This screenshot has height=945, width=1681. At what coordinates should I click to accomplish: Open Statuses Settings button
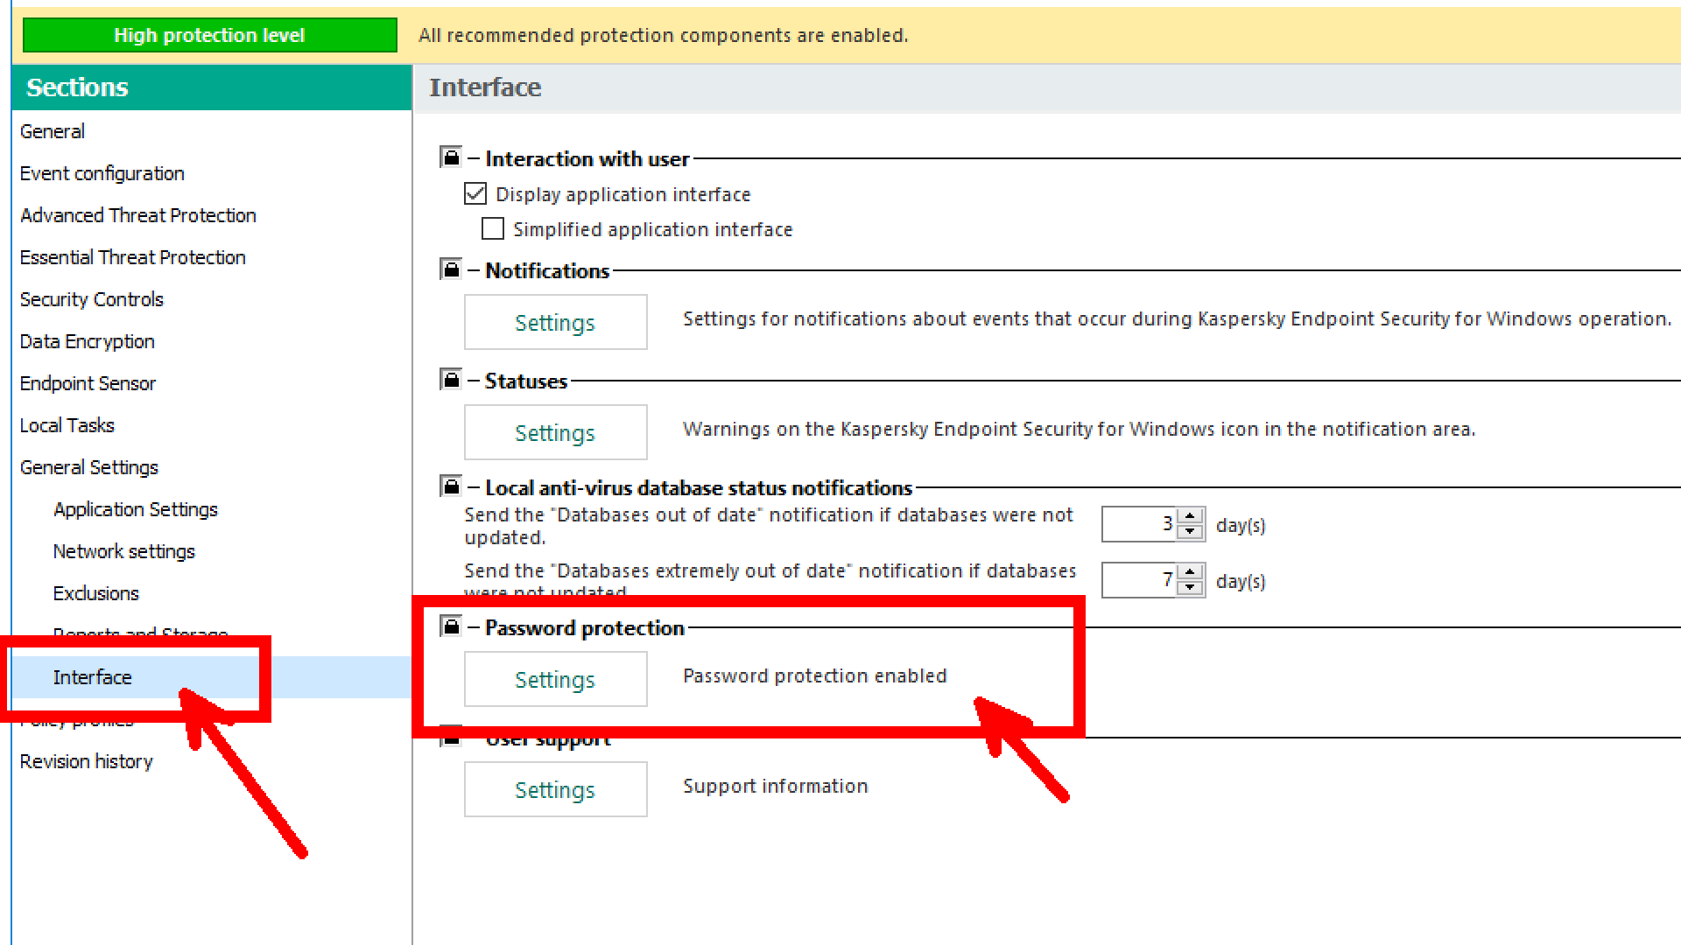coord(555,432)
